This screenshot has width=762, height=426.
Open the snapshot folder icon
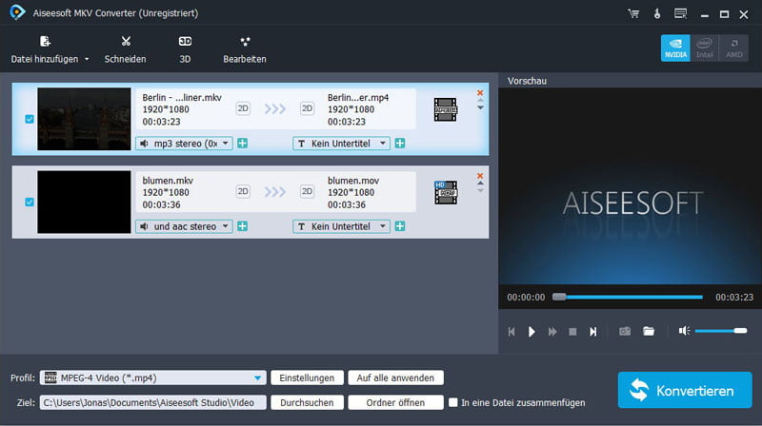click(x=649, y=332)
